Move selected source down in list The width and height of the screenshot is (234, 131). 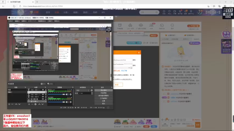[x=42, y=104]
